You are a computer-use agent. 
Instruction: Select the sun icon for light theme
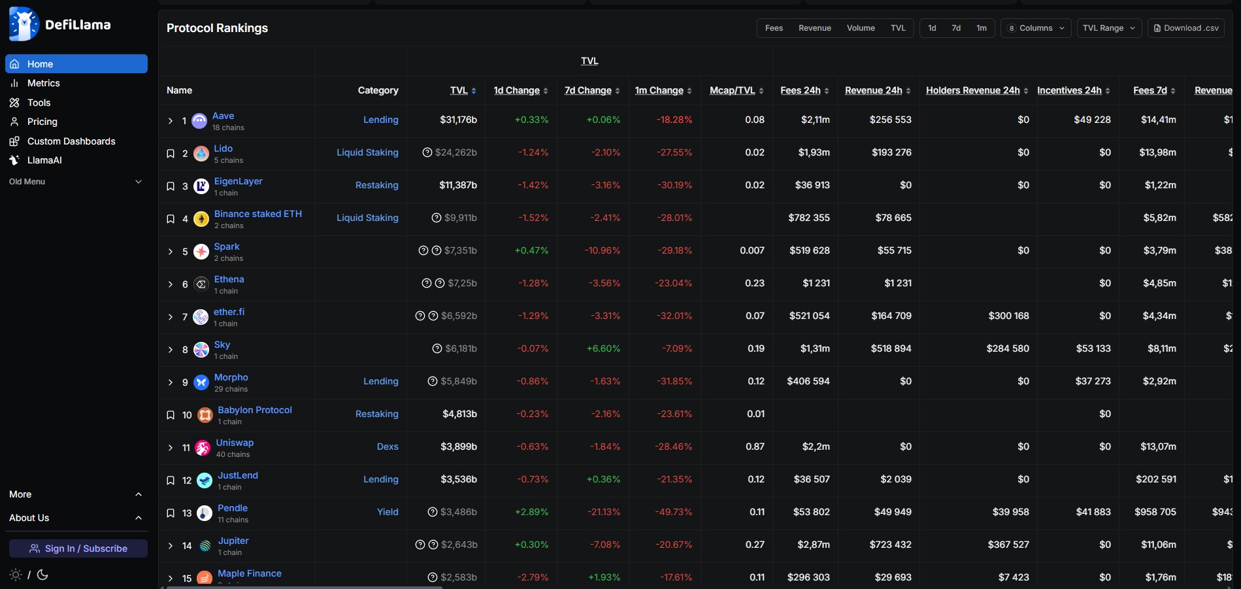pos(14,575)
